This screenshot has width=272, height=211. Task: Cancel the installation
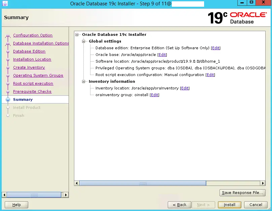pyautogui.click(x=256, y=205)
